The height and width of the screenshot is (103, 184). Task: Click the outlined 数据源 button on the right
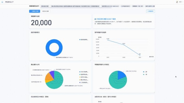point(150,11)
